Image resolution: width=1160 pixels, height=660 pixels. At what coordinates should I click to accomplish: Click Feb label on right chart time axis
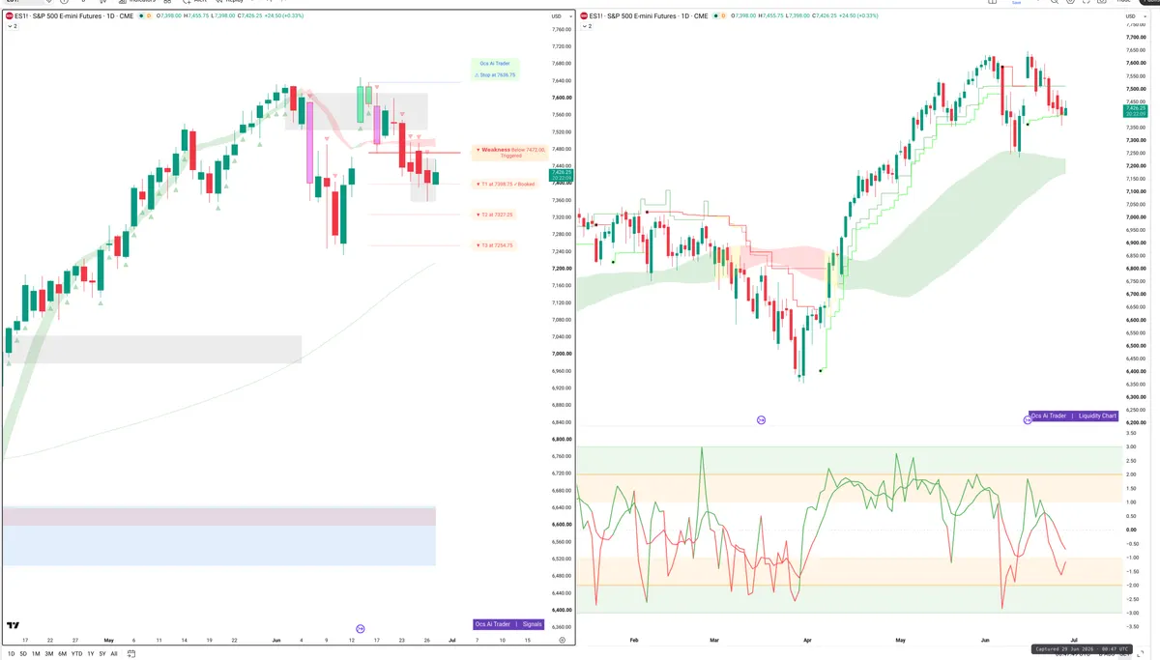634,640
